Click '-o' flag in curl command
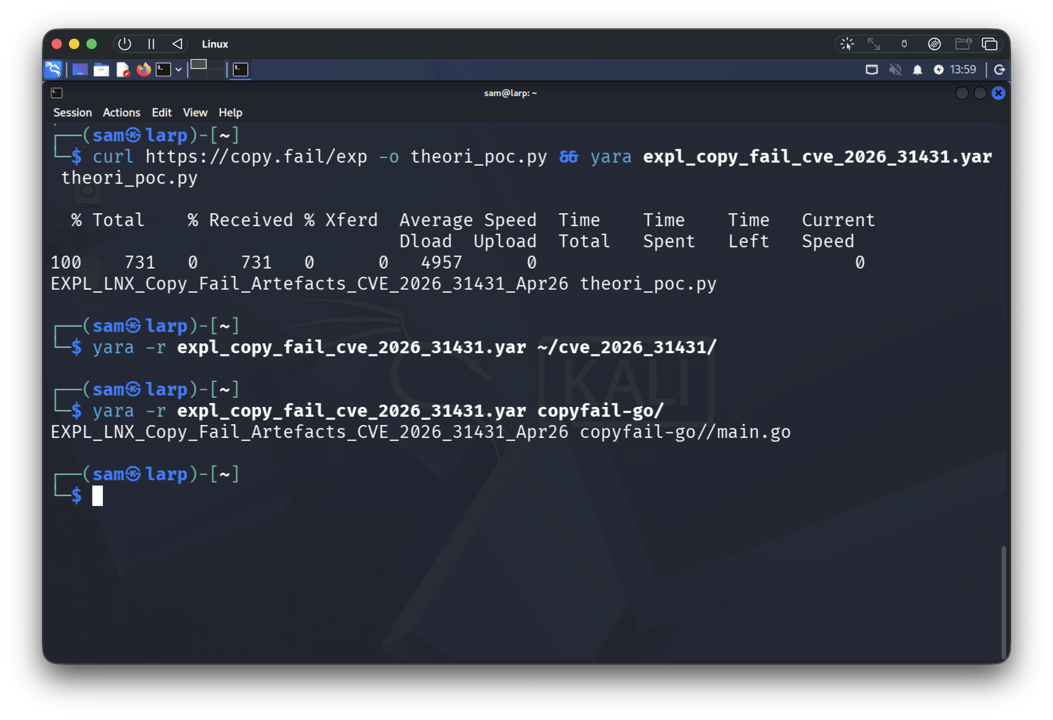The height and width of the screenshot is (720, 1053). (389, 157)
